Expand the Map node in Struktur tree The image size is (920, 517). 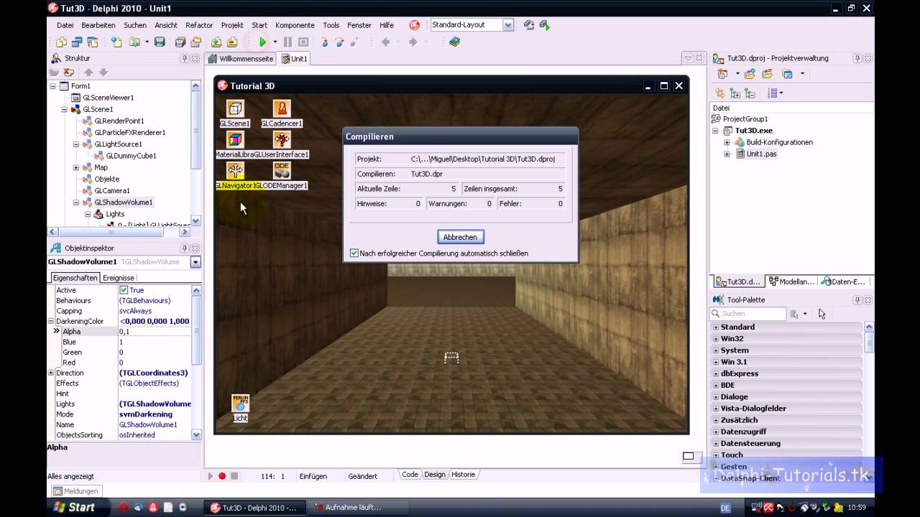[x=76, y=167]
